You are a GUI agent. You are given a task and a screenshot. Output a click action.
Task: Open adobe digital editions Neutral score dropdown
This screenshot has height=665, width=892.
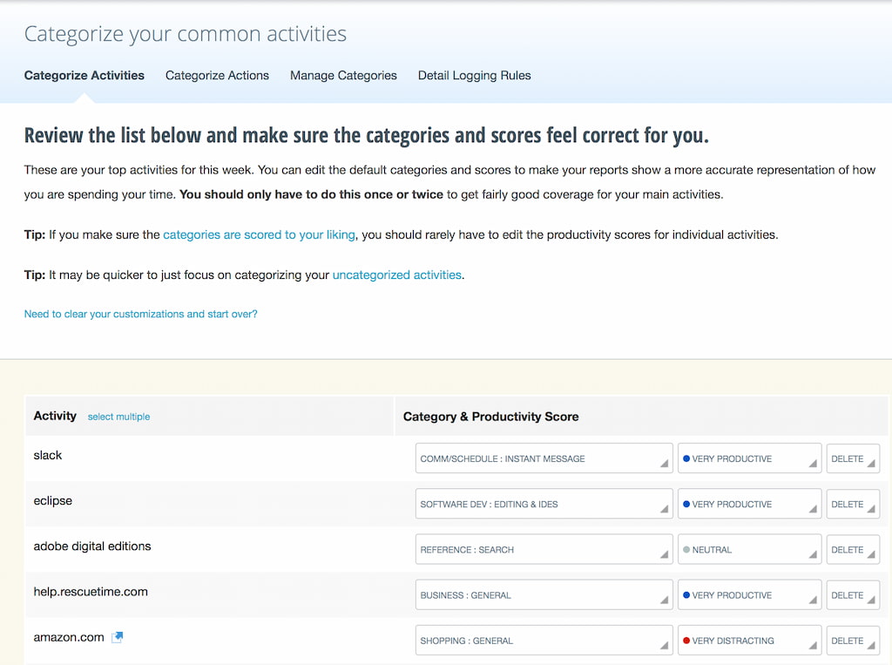tap(749, 550)
